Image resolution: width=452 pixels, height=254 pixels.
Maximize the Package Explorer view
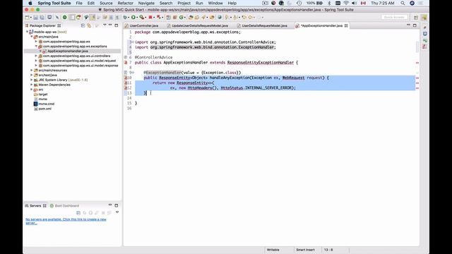tap(116, 25)
